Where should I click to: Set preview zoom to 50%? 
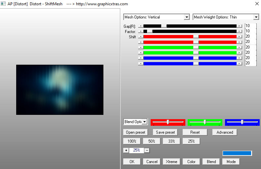(x=152, y=141)
